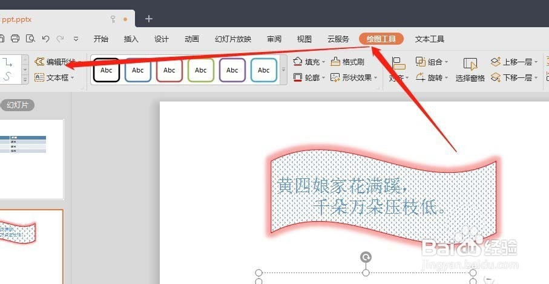Switch to the 插入 tab

[131, 39]
